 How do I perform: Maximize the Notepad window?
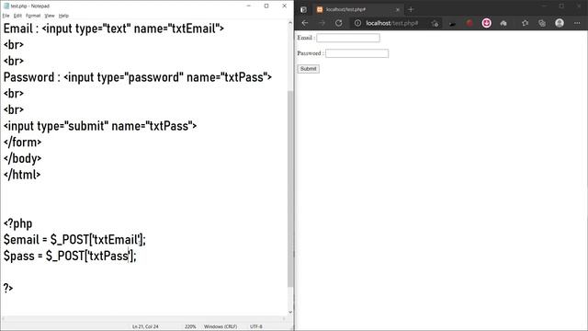[x=266, y=6]
